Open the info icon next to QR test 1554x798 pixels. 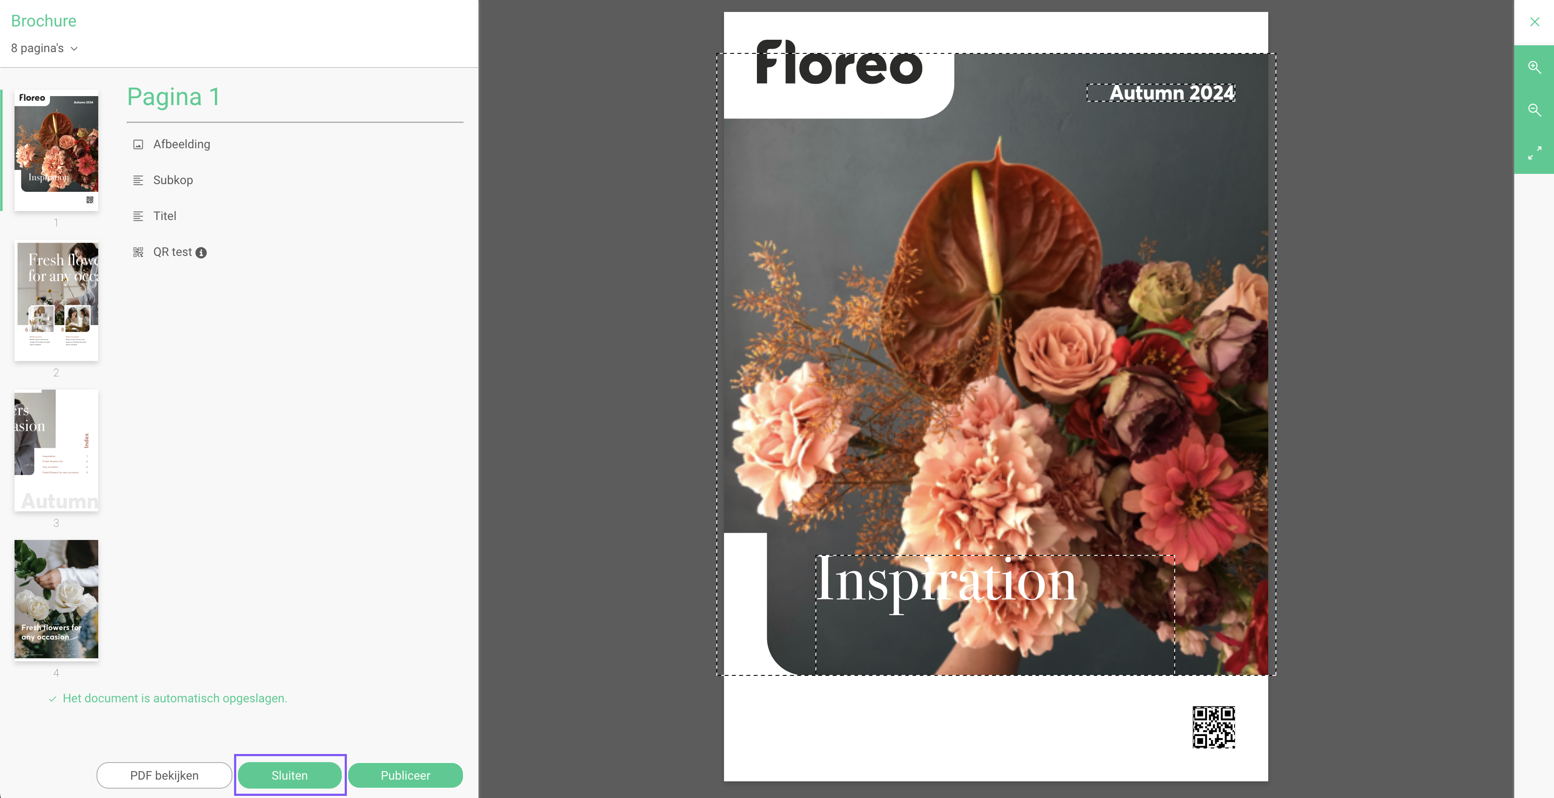pos(201,253)
